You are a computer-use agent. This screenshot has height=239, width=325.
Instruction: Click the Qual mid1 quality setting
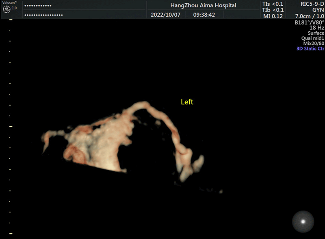[313, 38]
